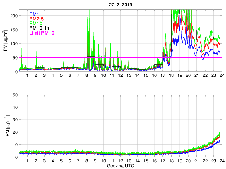
Task: Select the PM2.5 legend label
Action: pyautogui.click(x=36, y=19)
